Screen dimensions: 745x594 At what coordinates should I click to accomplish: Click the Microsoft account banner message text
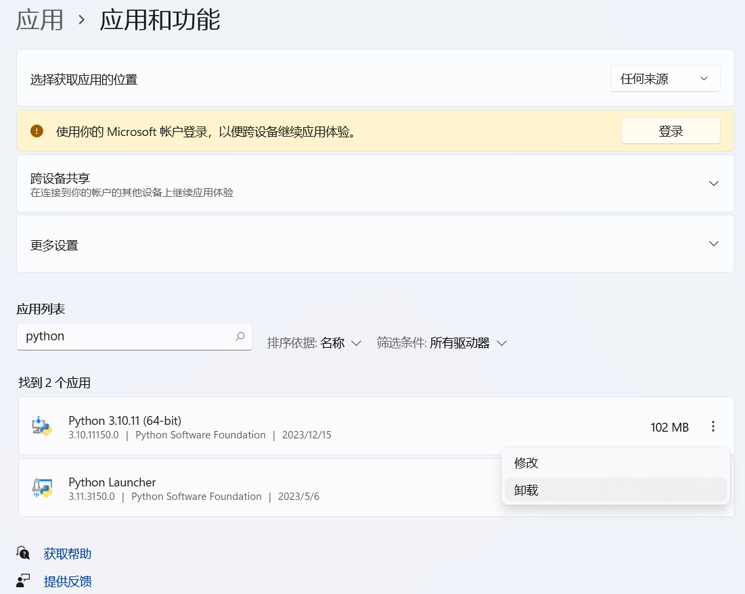(x=206, y=132)
